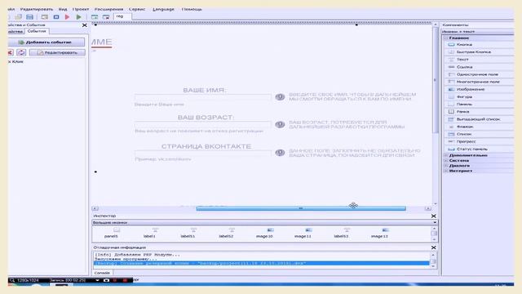Click the СТРАНИЦА ВКОНТАКТЕ input field
This screenshot has height=294, width=522.
coord(203,153)
